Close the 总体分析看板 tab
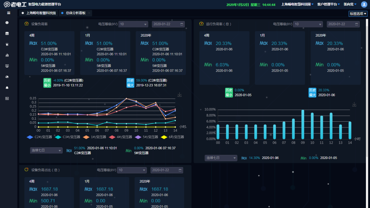Viewport: 370px width, 208px height. pos(89,13)
